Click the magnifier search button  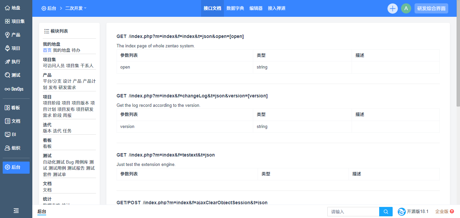pyautogui.click(x=386, y=212)
